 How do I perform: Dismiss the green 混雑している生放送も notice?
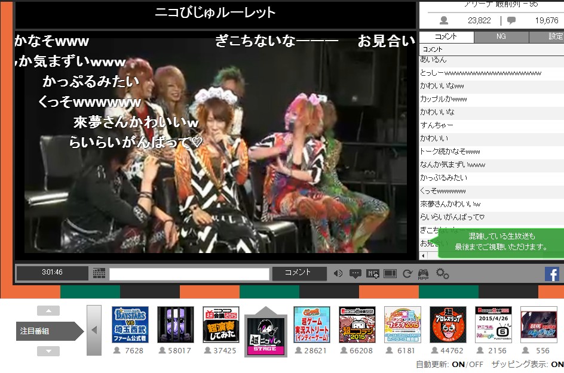point(501,243)
